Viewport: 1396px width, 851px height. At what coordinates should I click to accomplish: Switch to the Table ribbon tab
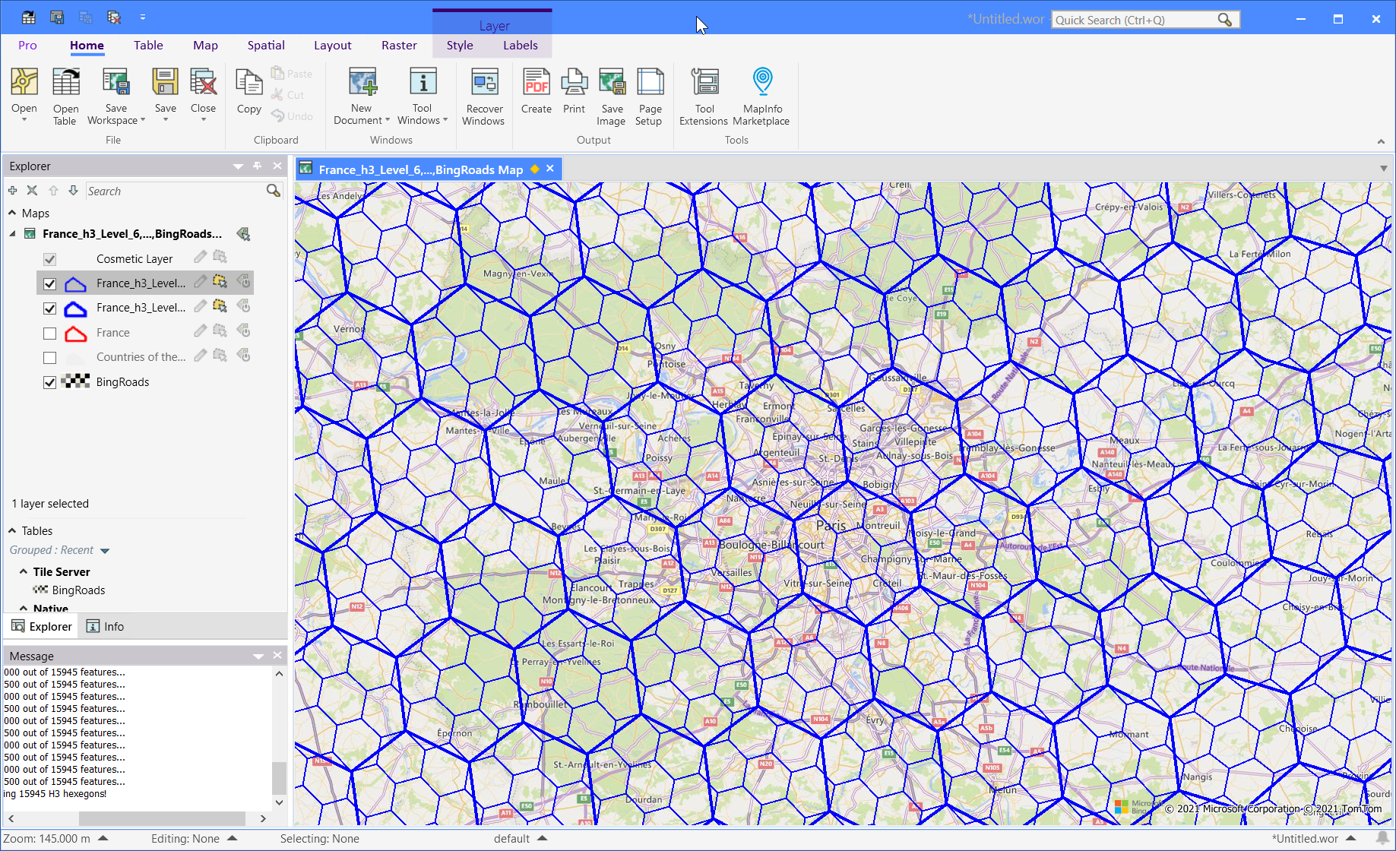tap(148, 46)
